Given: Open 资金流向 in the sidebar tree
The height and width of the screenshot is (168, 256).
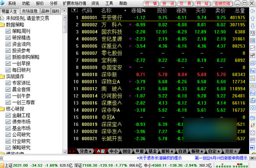Looking at the screenshot, I should point(21,44).
